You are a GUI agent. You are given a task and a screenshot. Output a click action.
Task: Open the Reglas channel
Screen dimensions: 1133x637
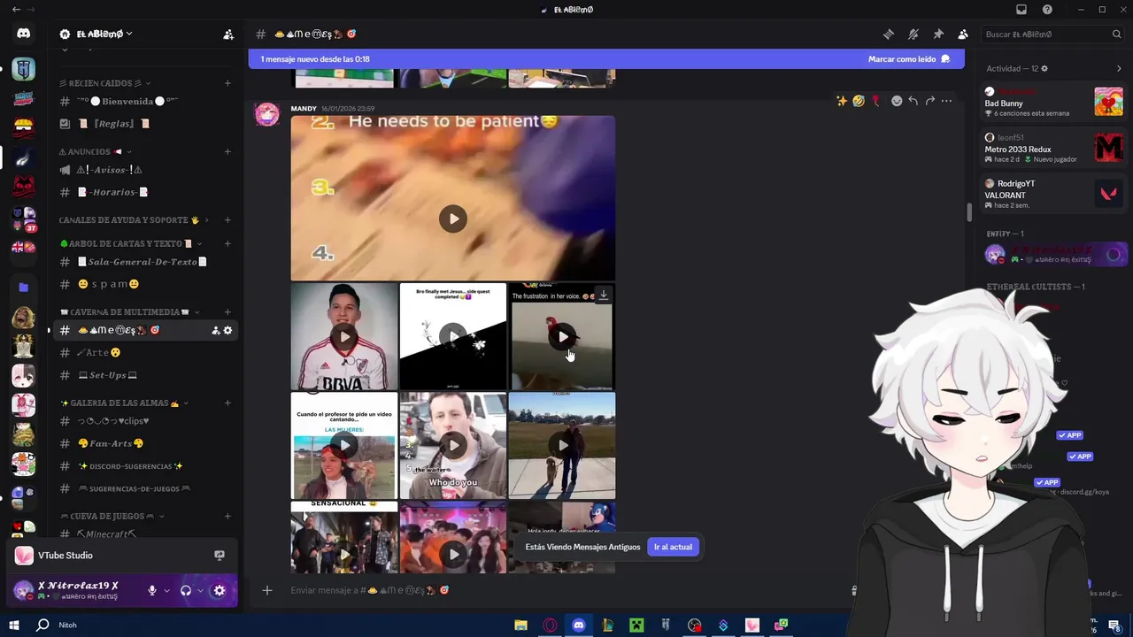tap(146, 124)
